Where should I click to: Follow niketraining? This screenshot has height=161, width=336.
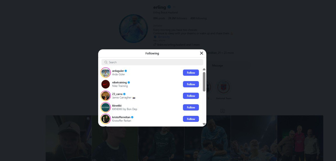[x=191, y=84]
